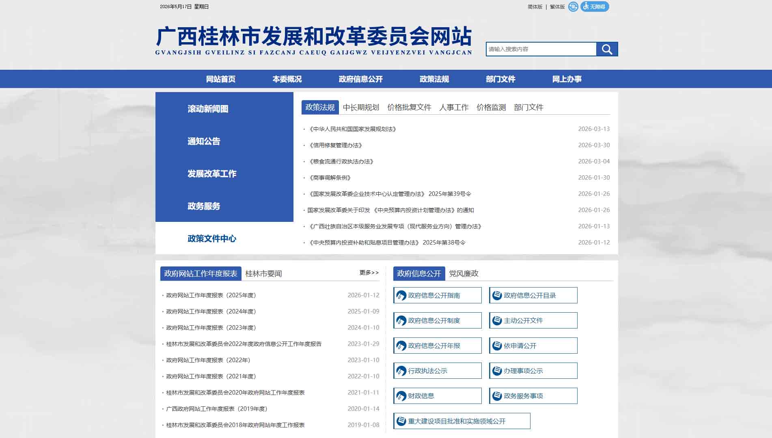Image resolution: width=772 pixels, height=438 pixels.
Task: Click the icon next to 政府信息公开指南
Action: [x=401, y=296]
